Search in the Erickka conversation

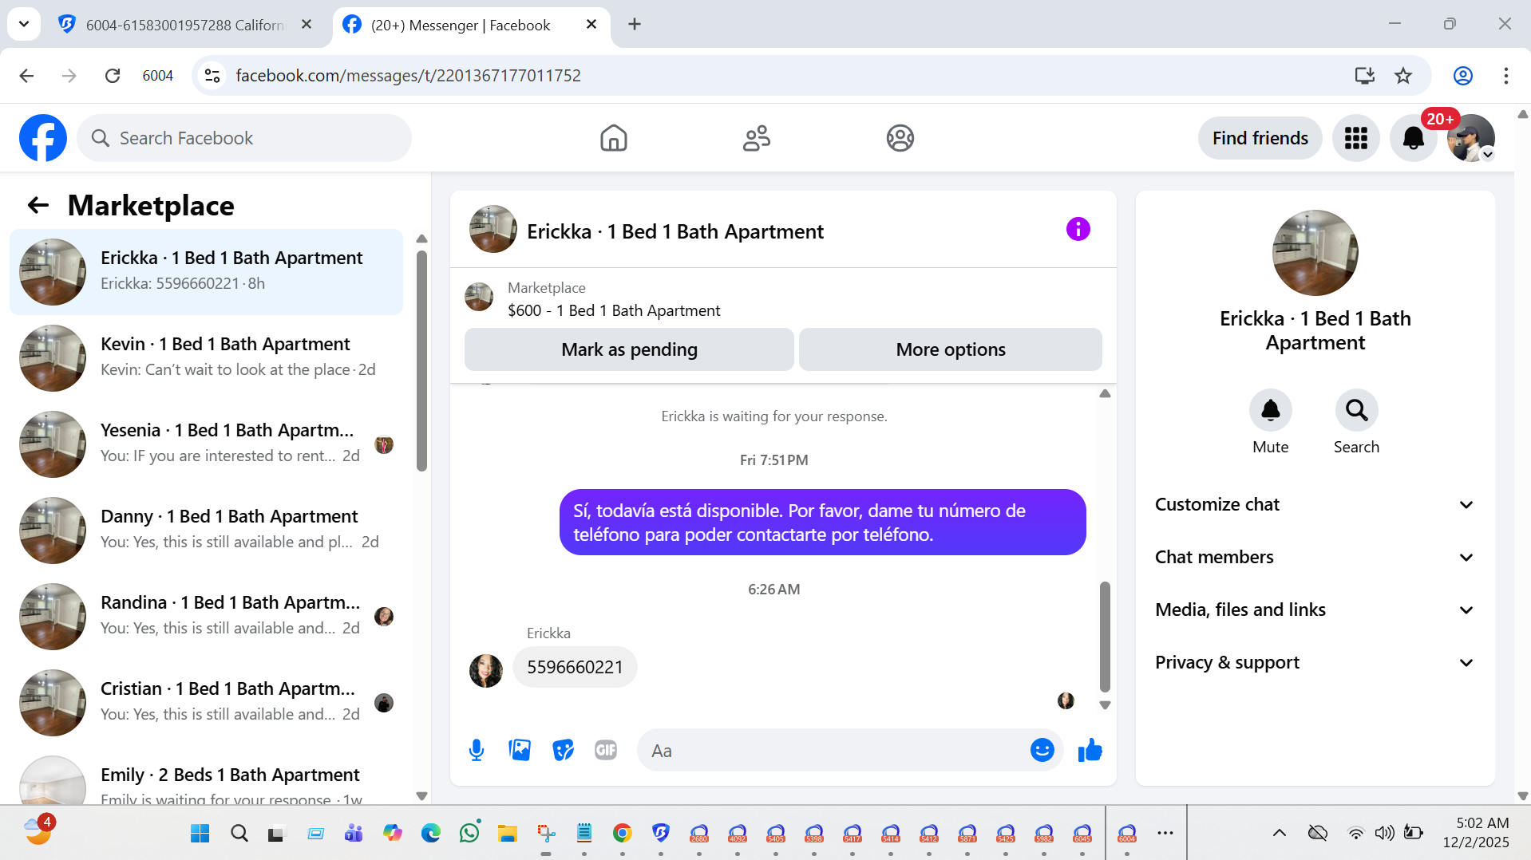click(1356, 410)
